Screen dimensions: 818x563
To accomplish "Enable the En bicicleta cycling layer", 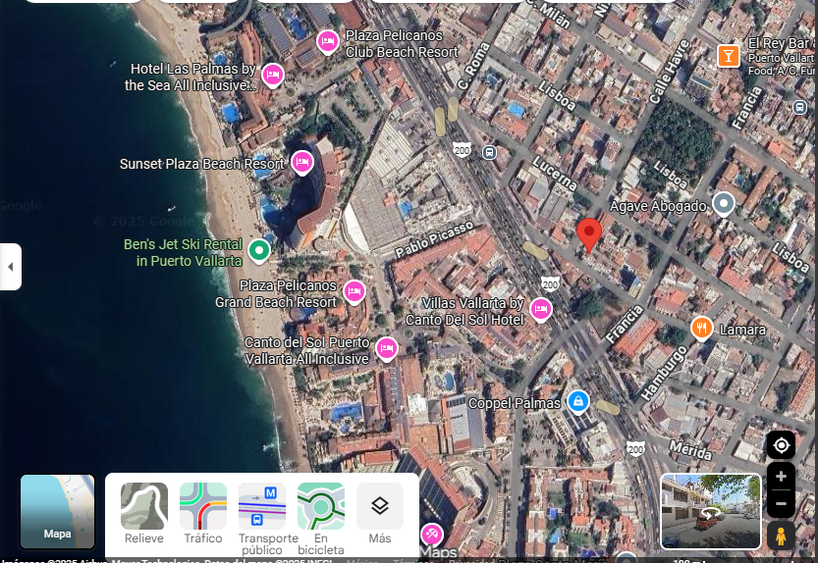I will click(321, 519).
